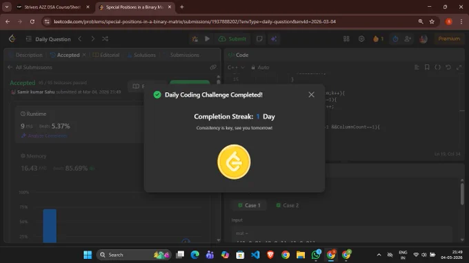Go back to All Submissions
Viewport: 469px width, 263px height.
(x=30, y=67)
